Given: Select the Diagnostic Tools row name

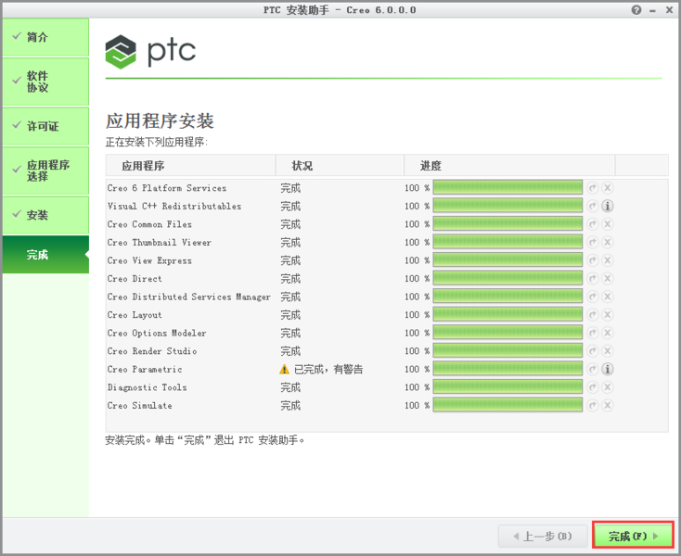Looking at the screenshot, I should point(148,387).
